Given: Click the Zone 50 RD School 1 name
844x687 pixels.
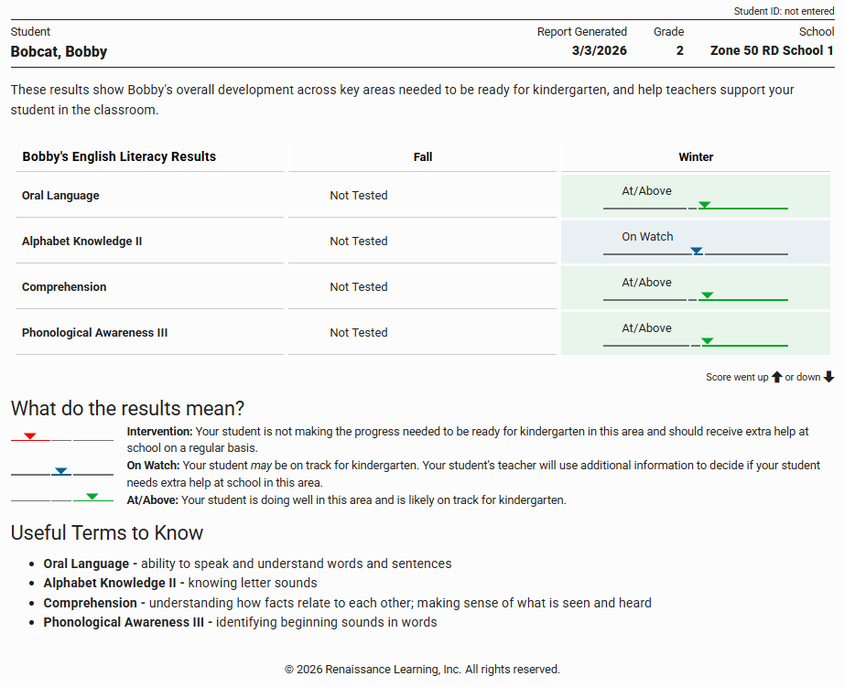Looking at the screenshot, I should point(772,51).
